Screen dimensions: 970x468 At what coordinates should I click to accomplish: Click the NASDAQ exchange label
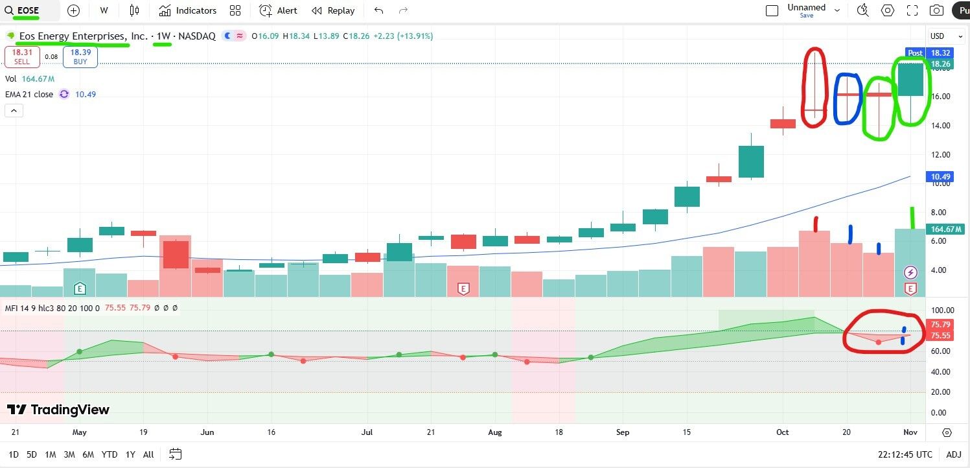197,36
